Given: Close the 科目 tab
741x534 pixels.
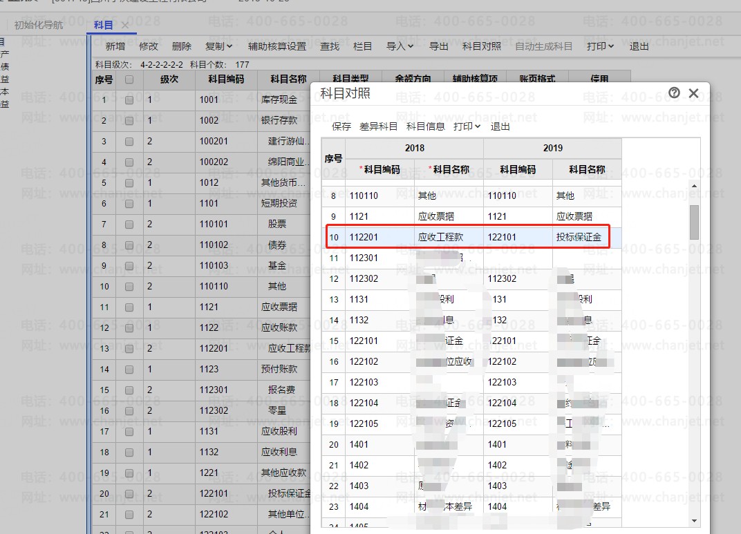Looking at the screenshot, I should click(x=124, y=25).
